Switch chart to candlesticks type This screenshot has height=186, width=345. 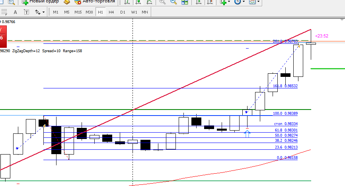[138, 2]
